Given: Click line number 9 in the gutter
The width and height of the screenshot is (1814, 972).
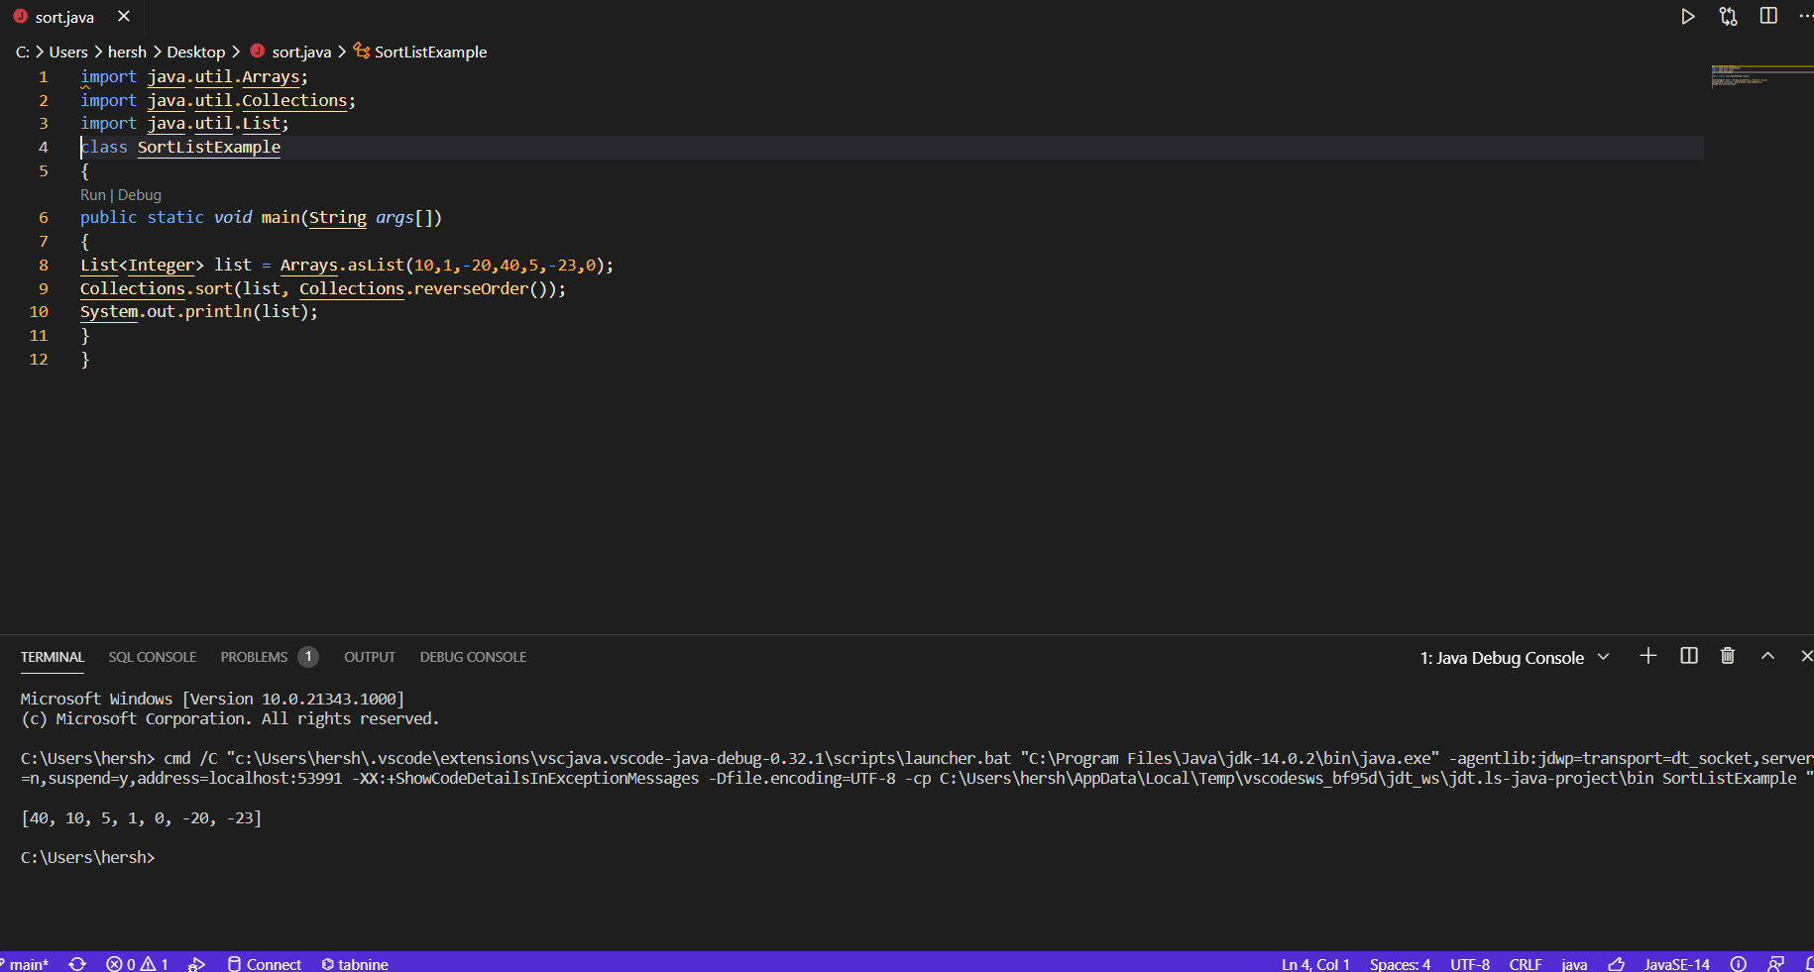Looking at the screenshot, I should coord(44,288).
